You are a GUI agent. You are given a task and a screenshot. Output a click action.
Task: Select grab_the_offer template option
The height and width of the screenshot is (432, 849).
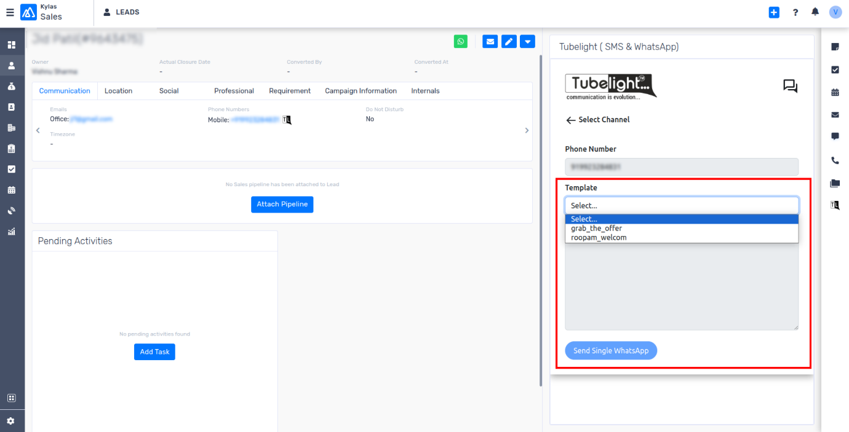tap(596, 228)
